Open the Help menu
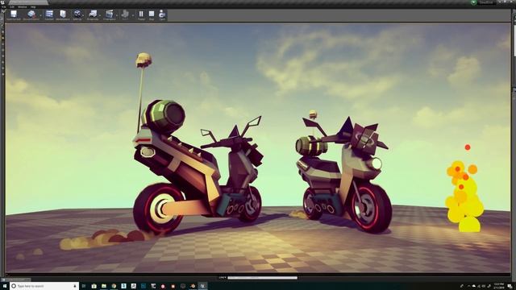The height and width of the screenshot is (290, 516). point(33,6)
